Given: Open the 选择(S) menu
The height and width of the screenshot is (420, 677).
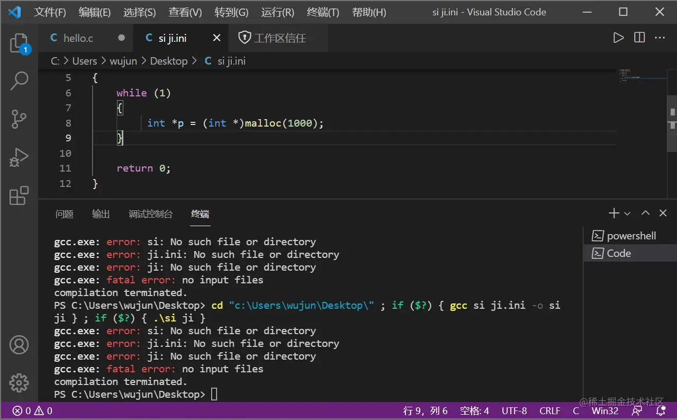Looking at the screenshot, I should click(x=140, y=12).
